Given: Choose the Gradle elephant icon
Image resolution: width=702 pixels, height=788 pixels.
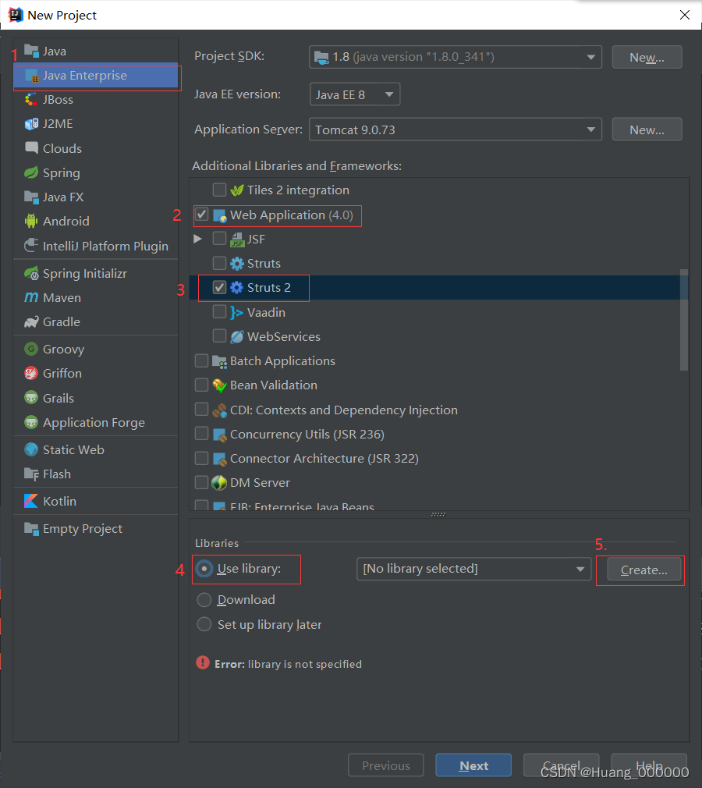Looking at the screenshot, I should tap(31, 321).
